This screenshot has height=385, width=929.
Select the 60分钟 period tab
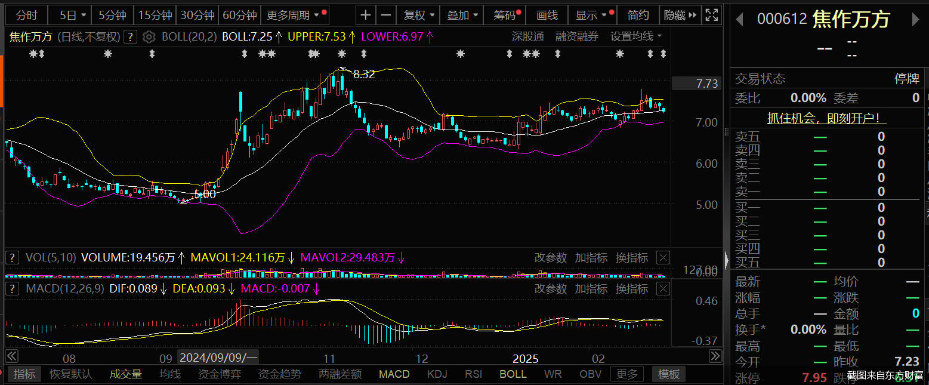coord(239,15)
